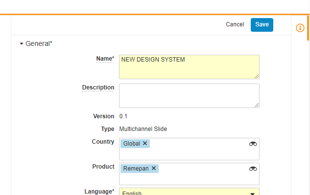
Task: Save the document fields
Action: pyautogui.click(x=262, y=25)
